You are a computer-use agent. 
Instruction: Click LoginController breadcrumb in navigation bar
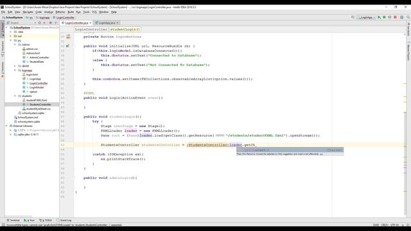(64, 17)
